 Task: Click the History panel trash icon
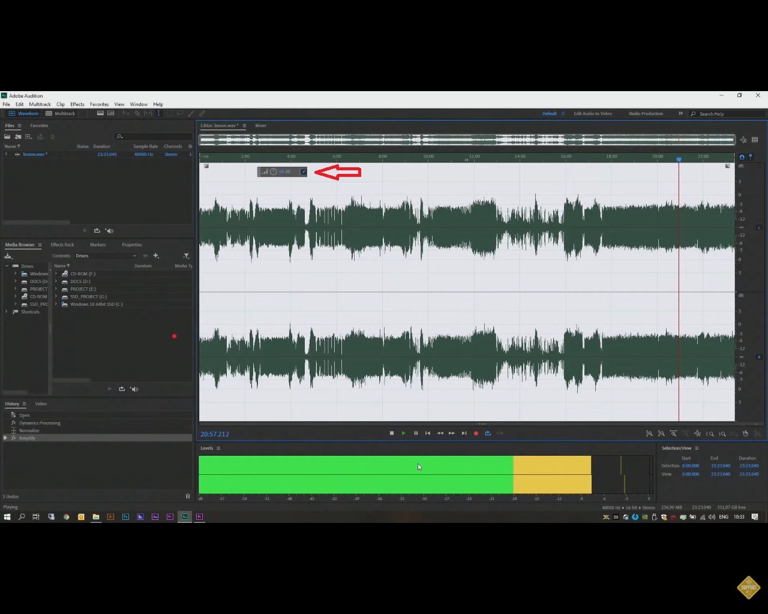[188, 496]
